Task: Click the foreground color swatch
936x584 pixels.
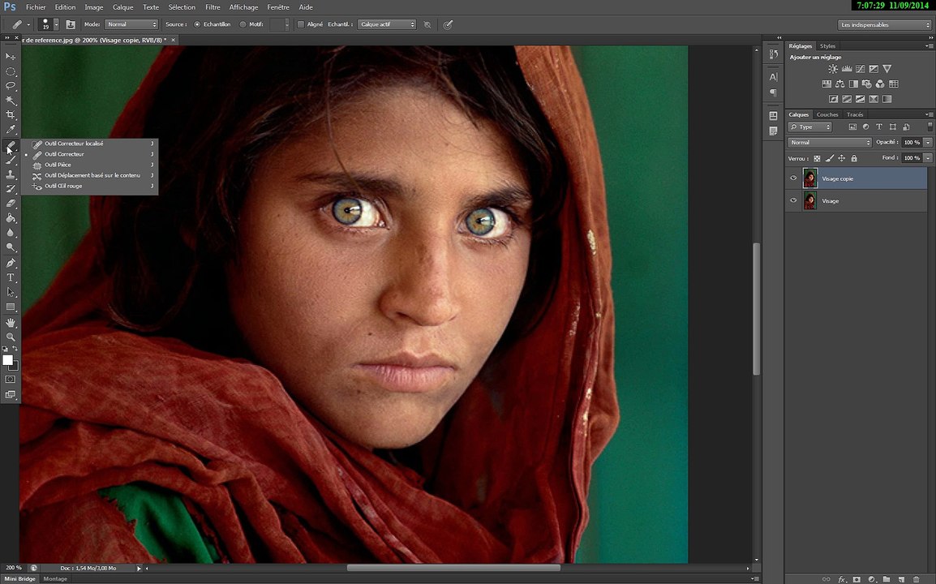Action: [8, 360]
